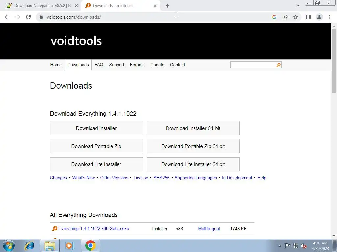
Task: Select the Downloads - voidtools tab
Action: coord(120,6)
